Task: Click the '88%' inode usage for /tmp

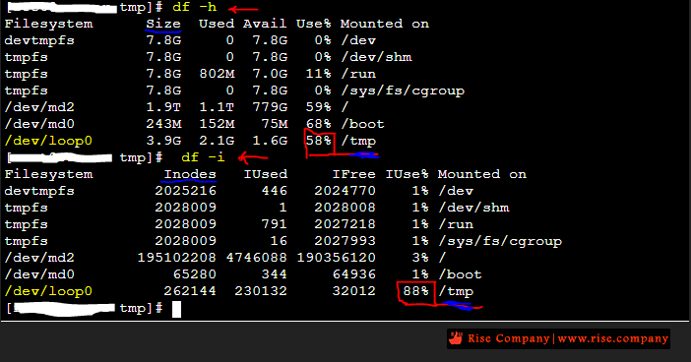Action: point(415,291)
